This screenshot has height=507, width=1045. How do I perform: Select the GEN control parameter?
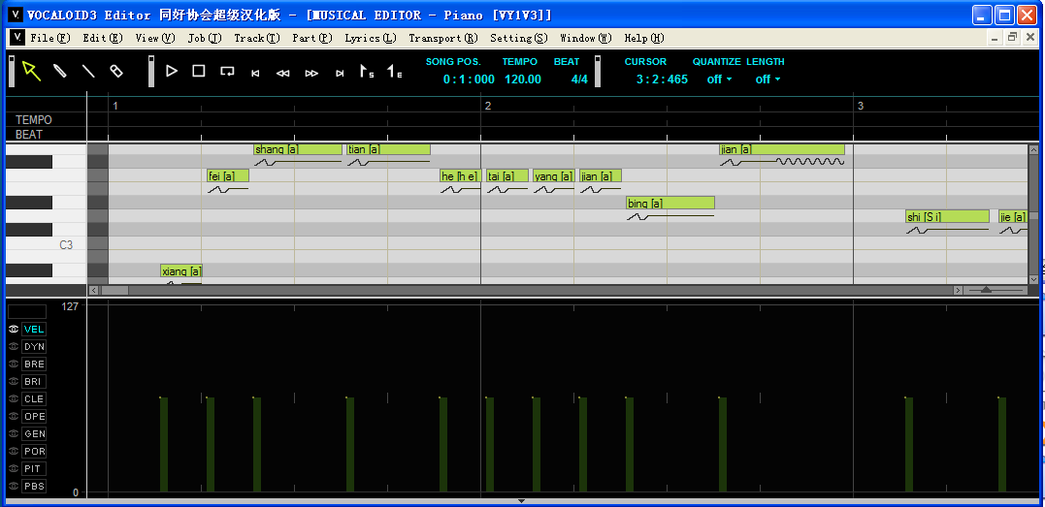(34, 433)
